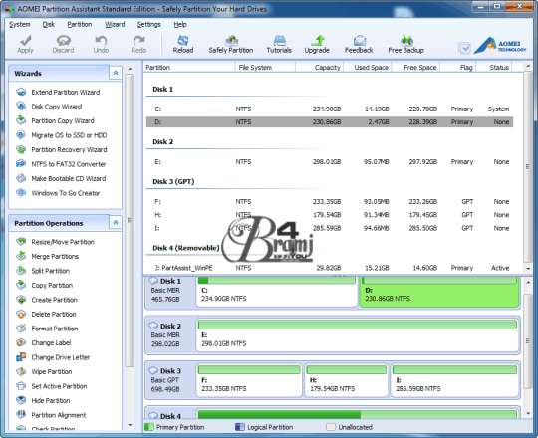Viewport: 538px width, 438px height.
Task: Select the F: partition row in list
Action: (x=330, y=201)
